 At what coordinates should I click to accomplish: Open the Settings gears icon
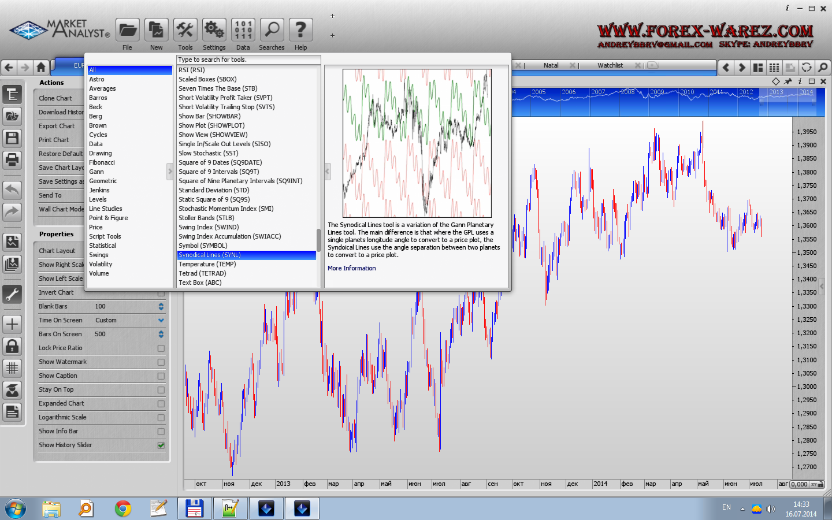click(214, 29)
